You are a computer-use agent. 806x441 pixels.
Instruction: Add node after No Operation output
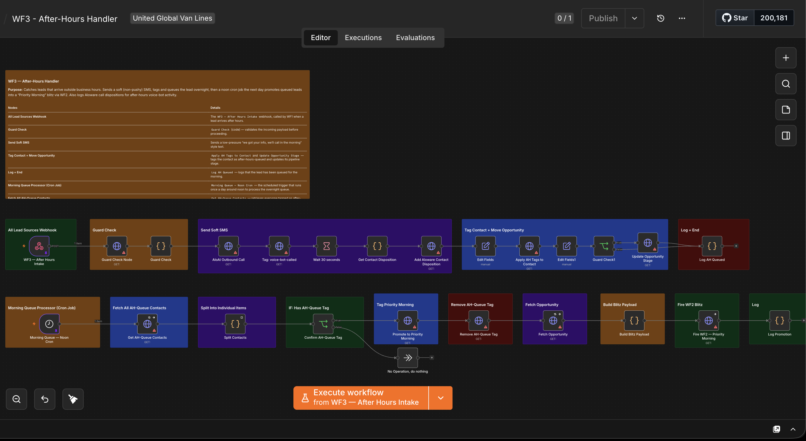click(x=432, y=358)
